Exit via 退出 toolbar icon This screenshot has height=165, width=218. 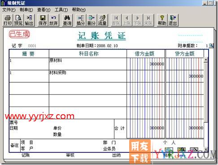coord(173,20)
